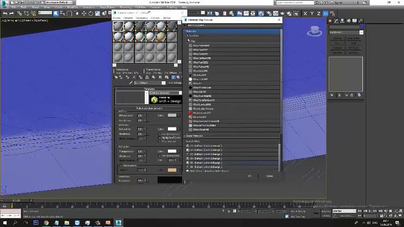Open the selection filter dropdown

pos(45,13)
